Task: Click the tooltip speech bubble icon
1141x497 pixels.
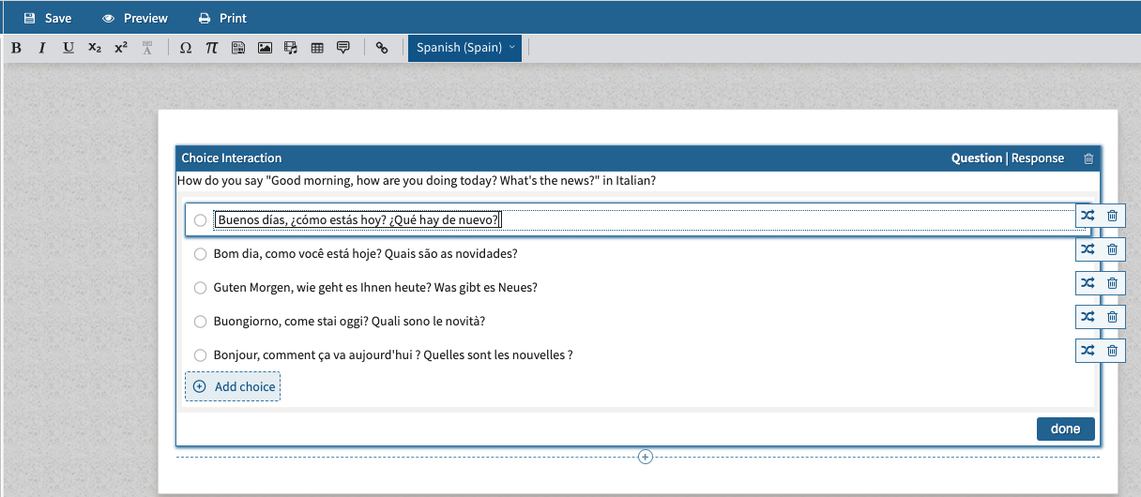Action: pos(343,48)
